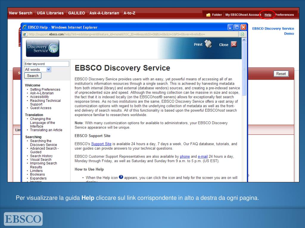Viewport: 305px width, 228px height.
Task: Open Changing the Language of the Interface topic
Action: (42, 123)
